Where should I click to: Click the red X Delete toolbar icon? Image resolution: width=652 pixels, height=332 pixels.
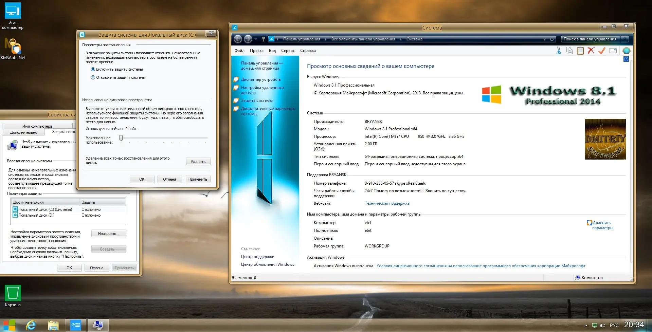click(x=591, y=51)
